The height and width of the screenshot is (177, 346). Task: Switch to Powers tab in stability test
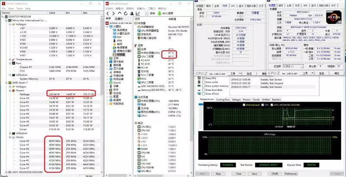click(x=247, y=100)
